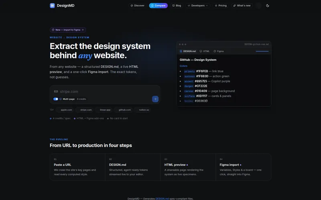Screen dimensions: 321x200
Task: Toggle the Multi-page switch
Action: coord(56,99)
